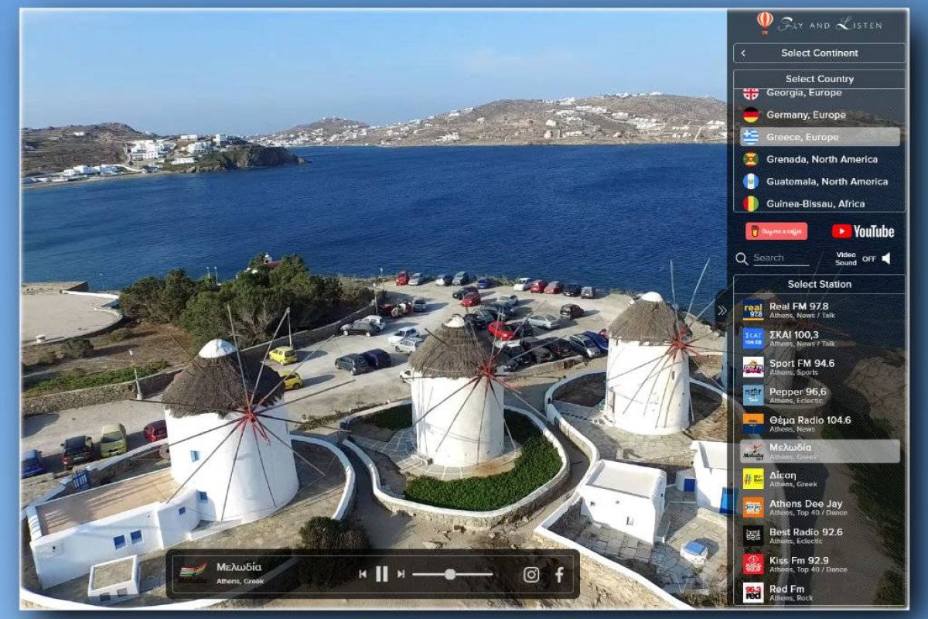Skip to the next station
Viewport: 928px width, 619px height.
click(x=401, y=574)
